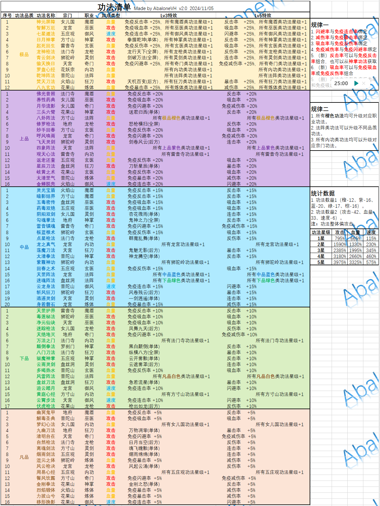This screenshot has height=506, width=380.
Task: Click the 5星 row attack value 3975%
Action: point(340,262)
